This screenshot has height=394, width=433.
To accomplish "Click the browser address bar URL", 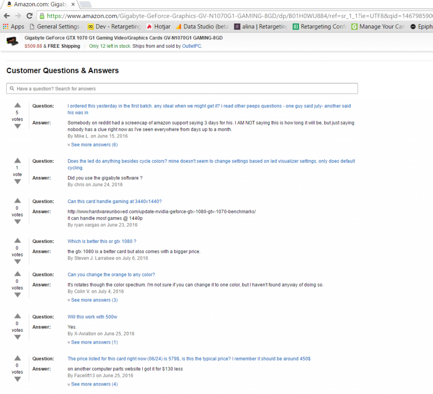I will click(237, 16).
